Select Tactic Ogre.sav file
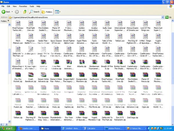The height and width of the screenshot is (131, 174). pos(94,39)
